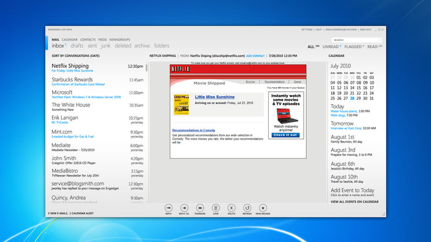Switch to the drafts folder
Viewport: 431px width, 242px height.
(x=77, y=46)
